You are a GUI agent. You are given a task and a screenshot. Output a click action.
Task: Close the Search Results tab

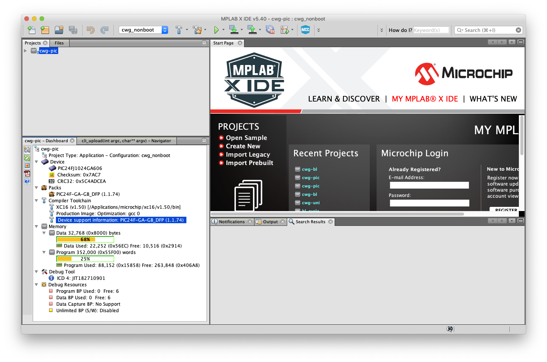[331, 222]
